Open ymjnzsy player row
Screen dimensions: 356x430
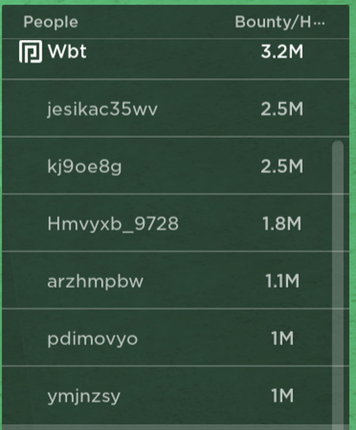pos(176,396)
